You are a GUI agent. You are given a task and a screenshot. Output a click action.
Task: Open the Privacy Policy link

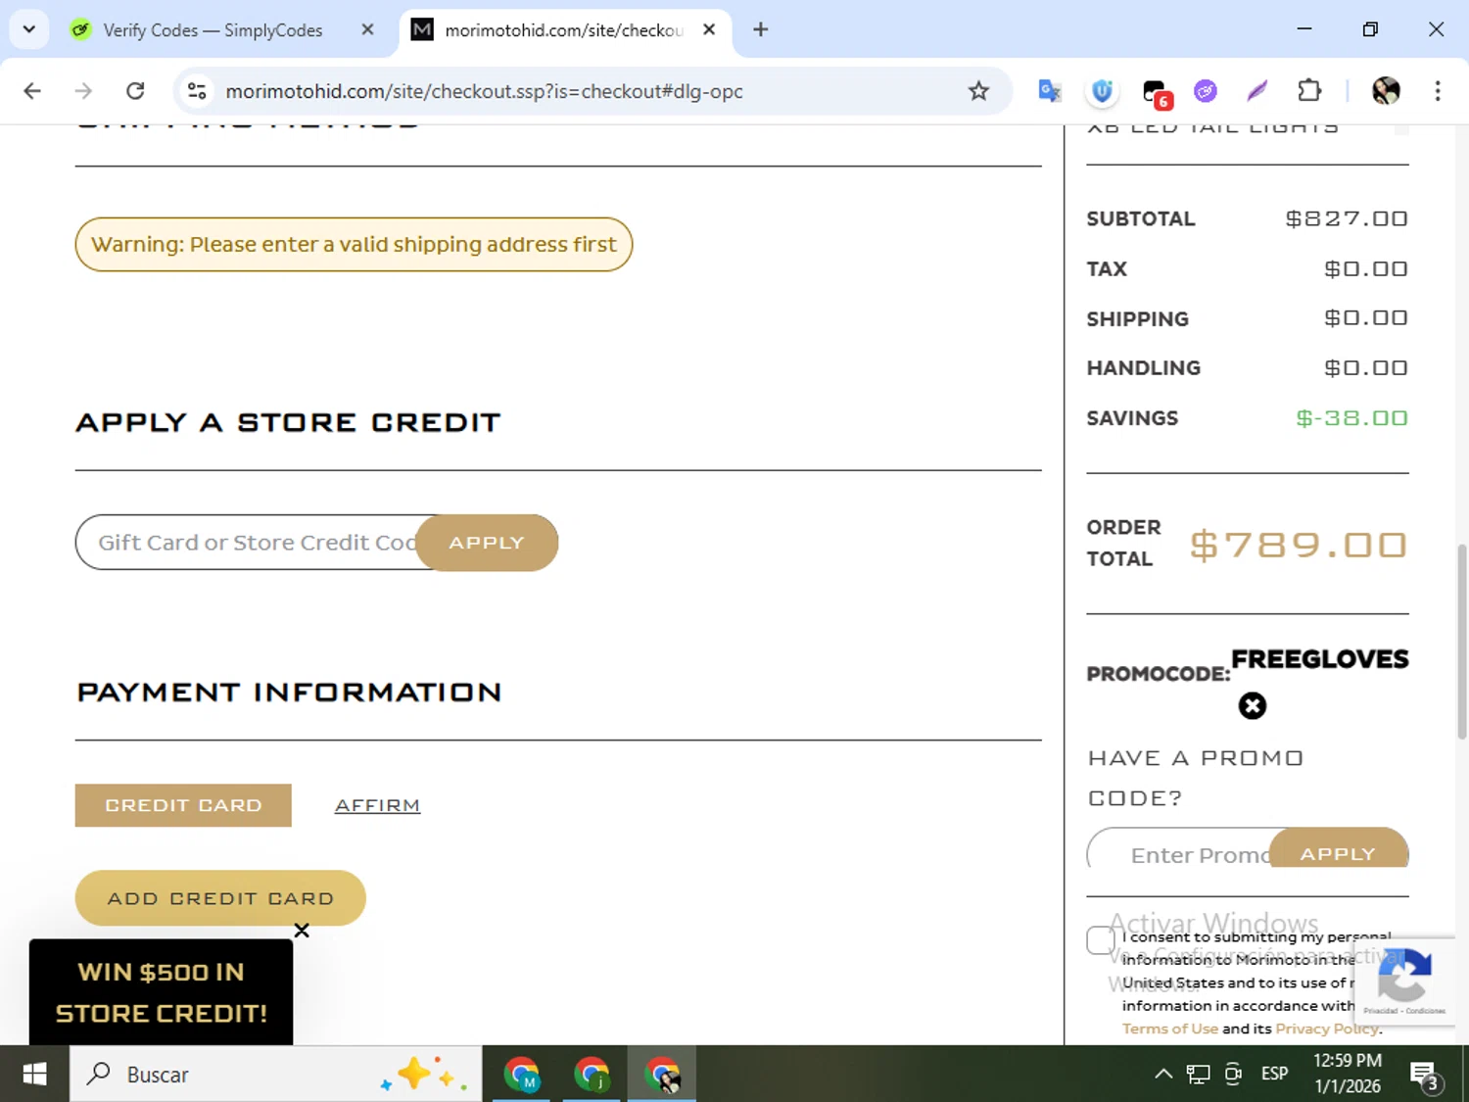1326,1029
